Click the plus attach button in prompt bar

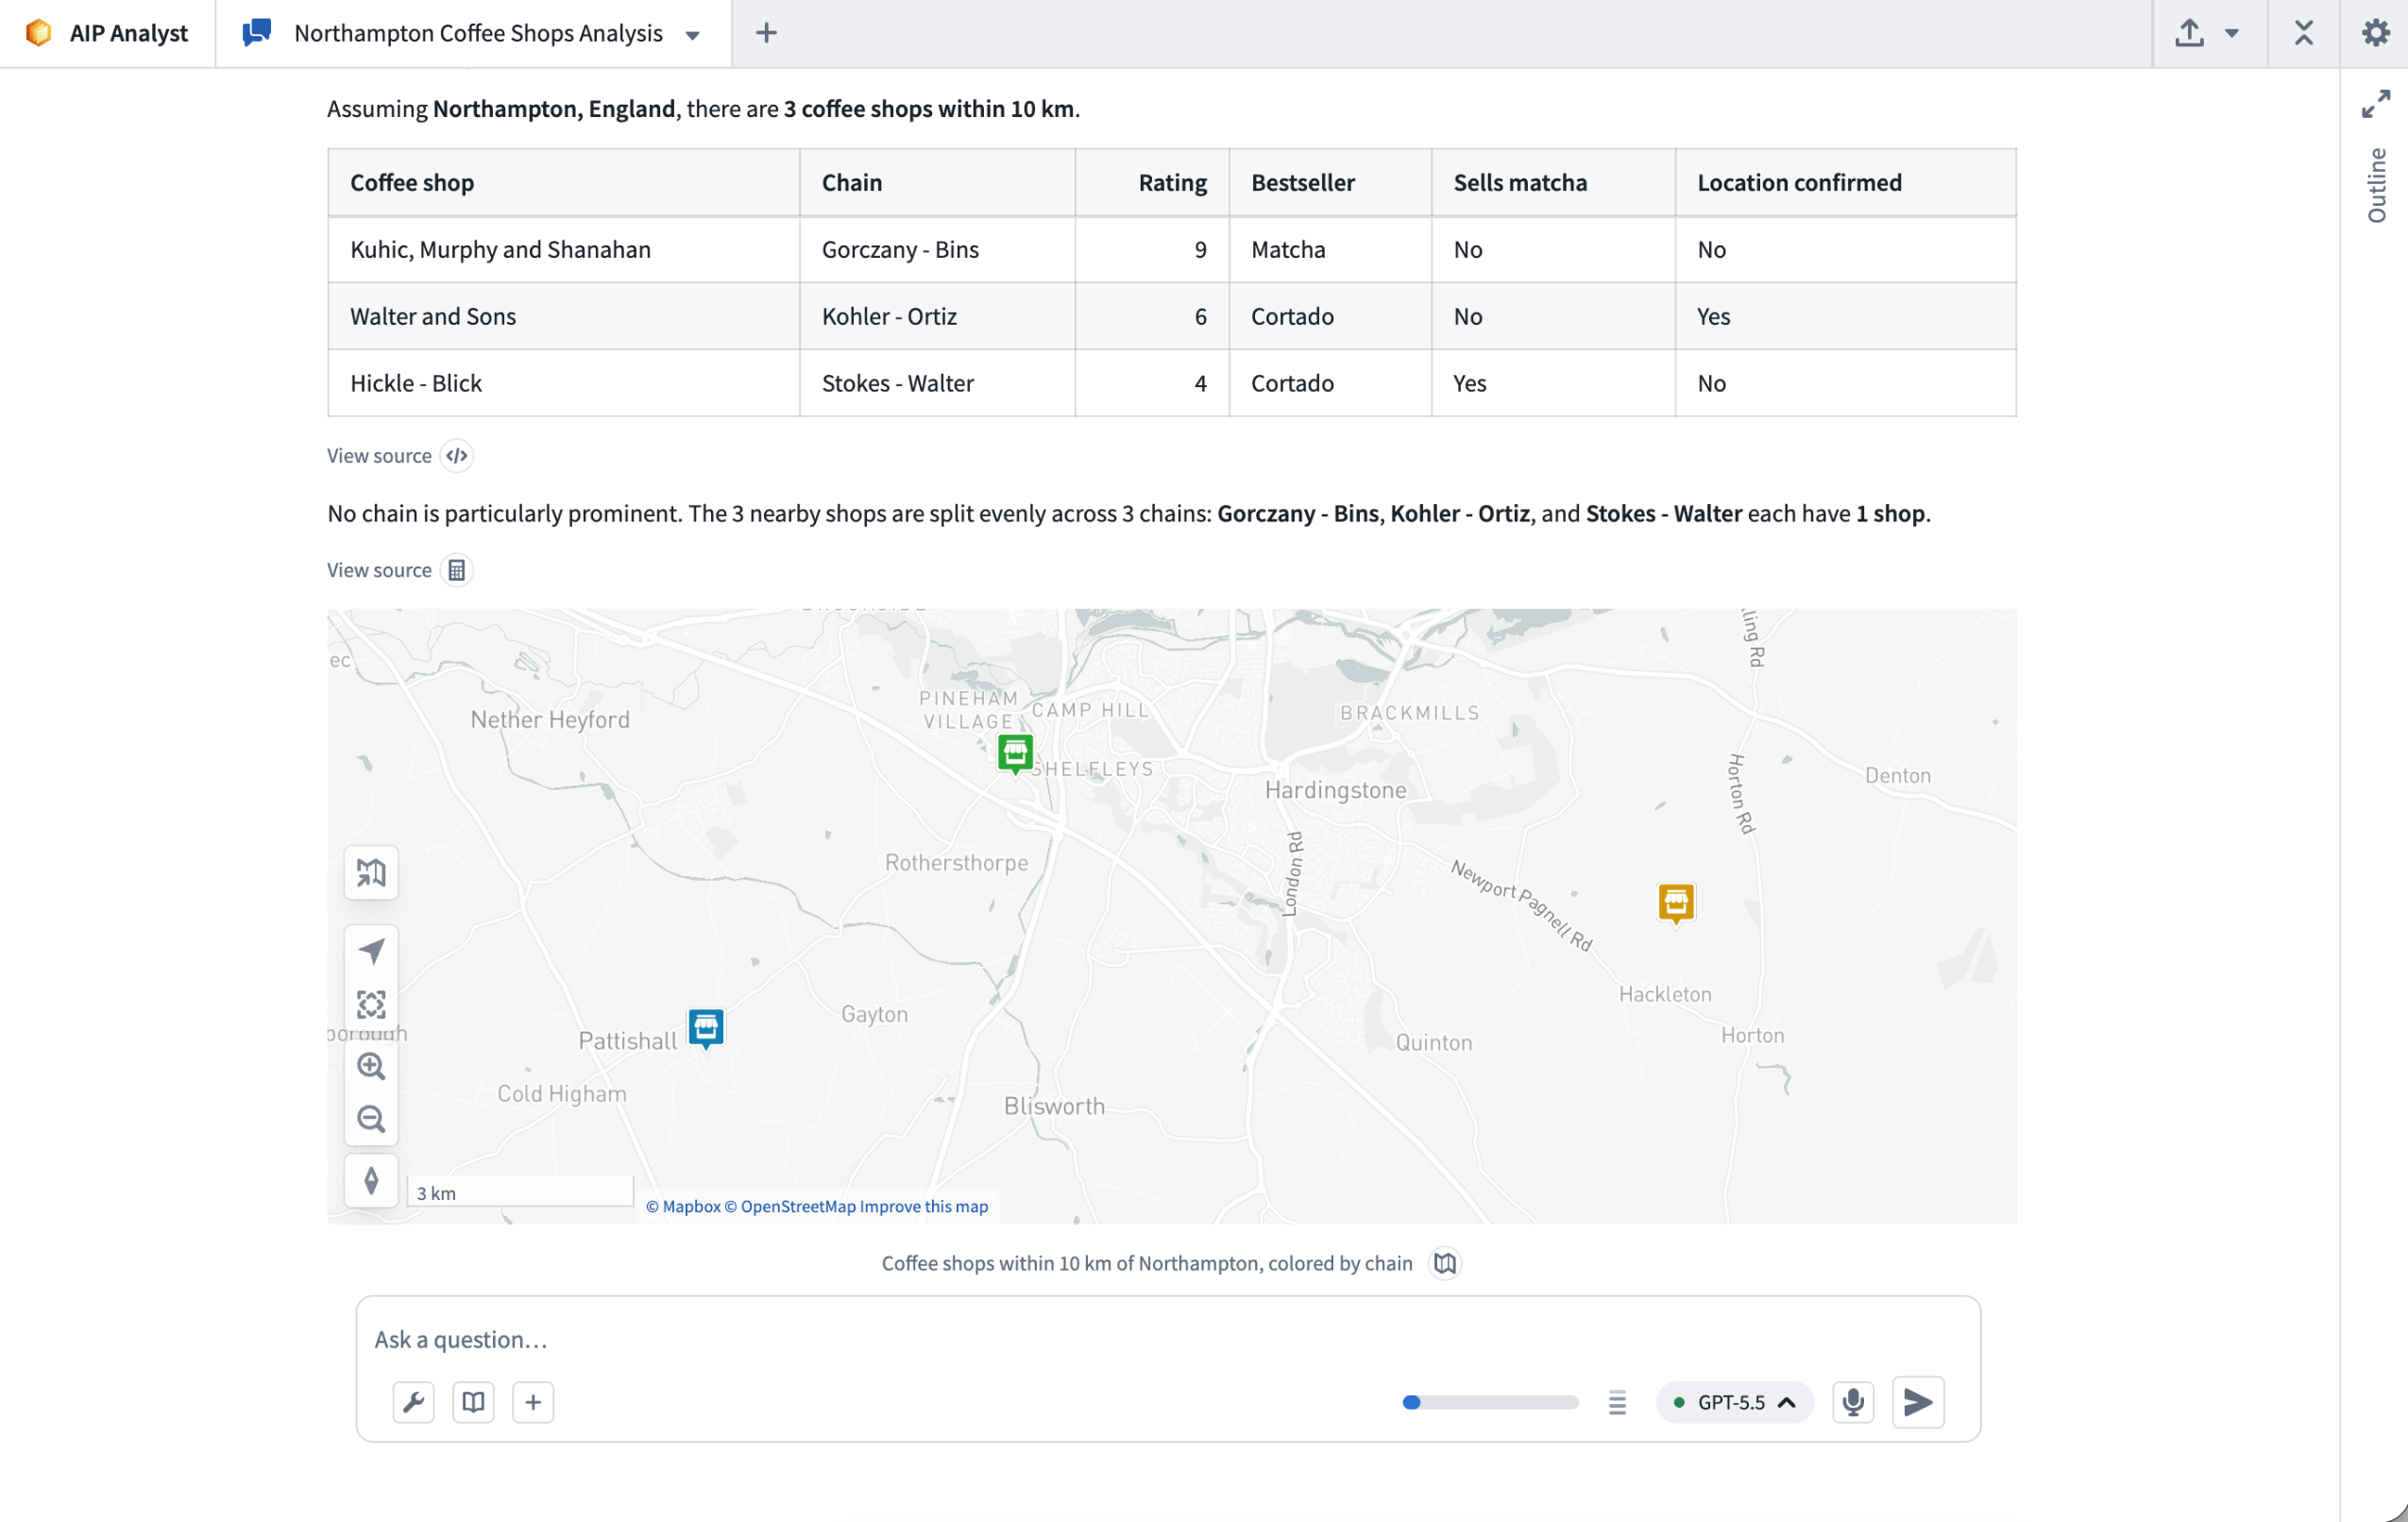tap(533, 1402)
